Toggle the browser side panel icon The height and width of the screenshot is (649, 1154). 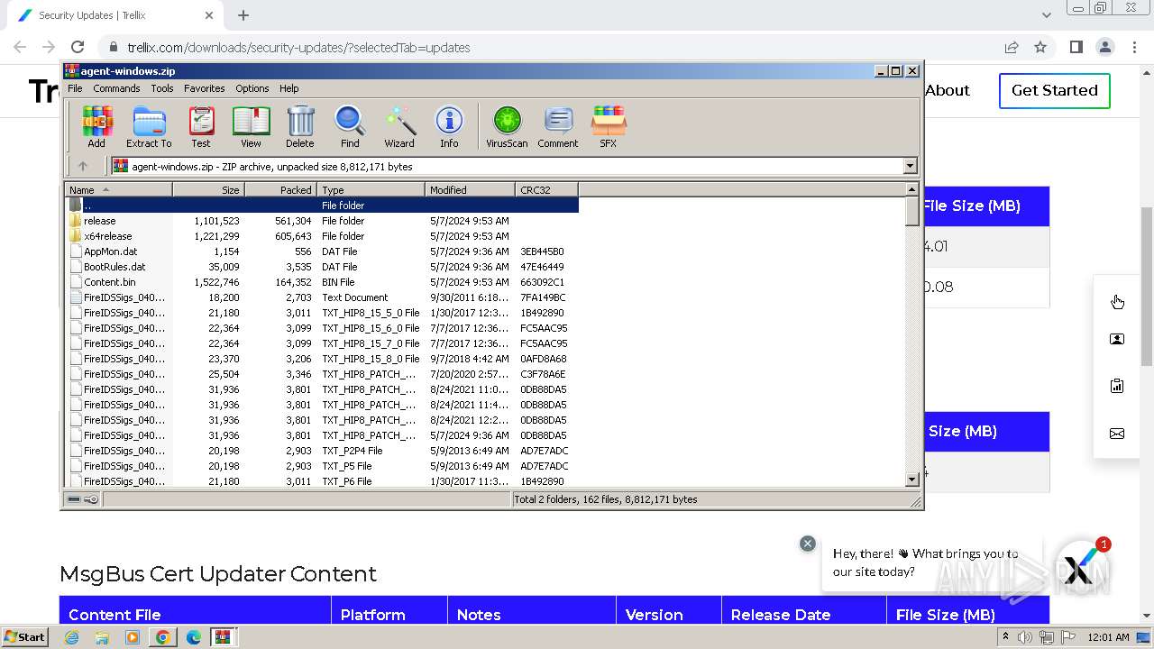(x=1076, y=47)
